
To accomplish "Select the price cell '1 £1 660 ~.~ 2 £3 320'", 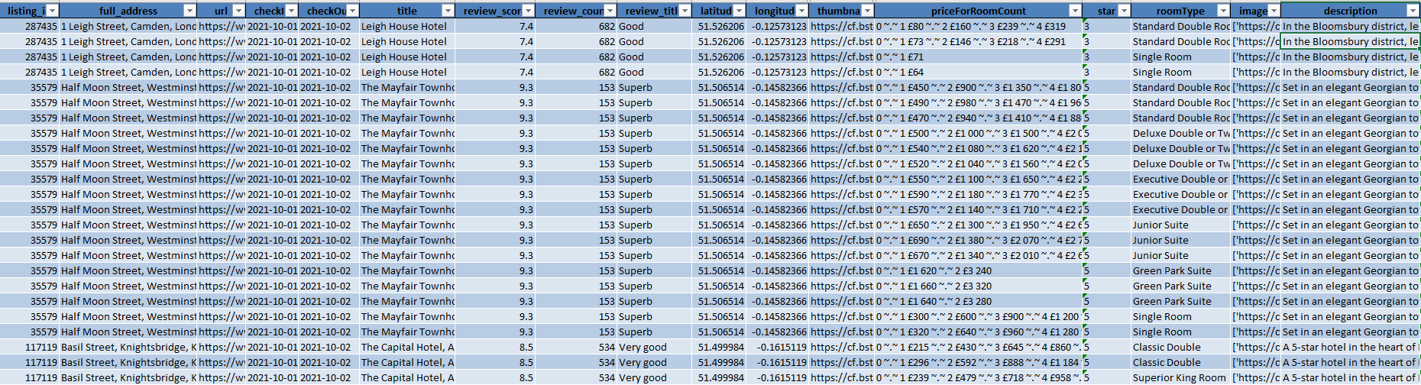I will coord(979,286).
